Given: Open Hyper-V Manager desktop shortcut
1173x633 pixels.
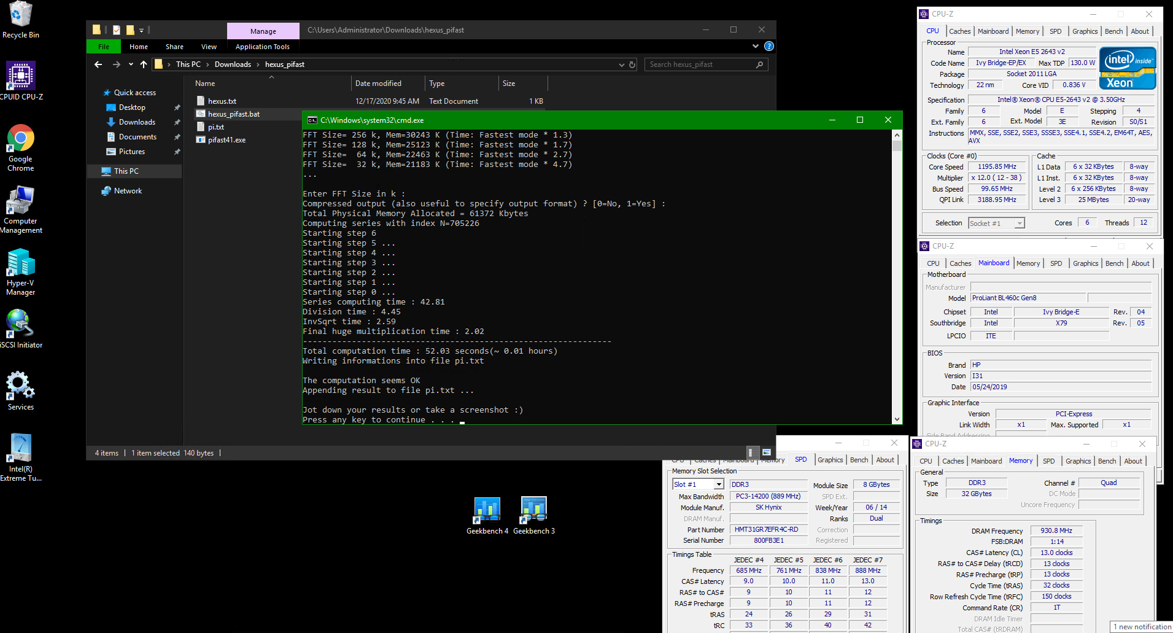Looking at the screenshot, I should point(20,272).
